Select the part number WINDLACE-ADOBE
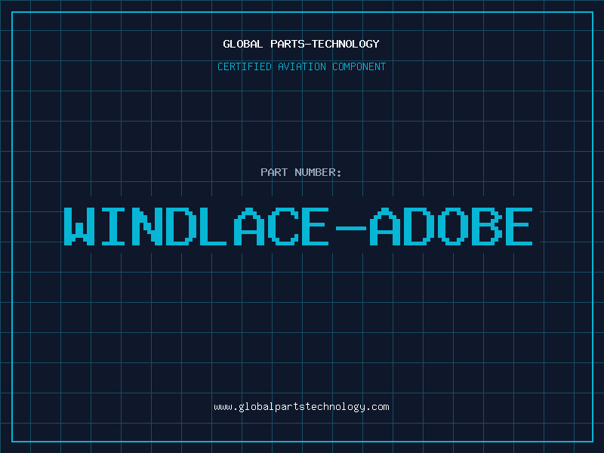This screenshot has width=604, height=453. (x=298, y=226)
